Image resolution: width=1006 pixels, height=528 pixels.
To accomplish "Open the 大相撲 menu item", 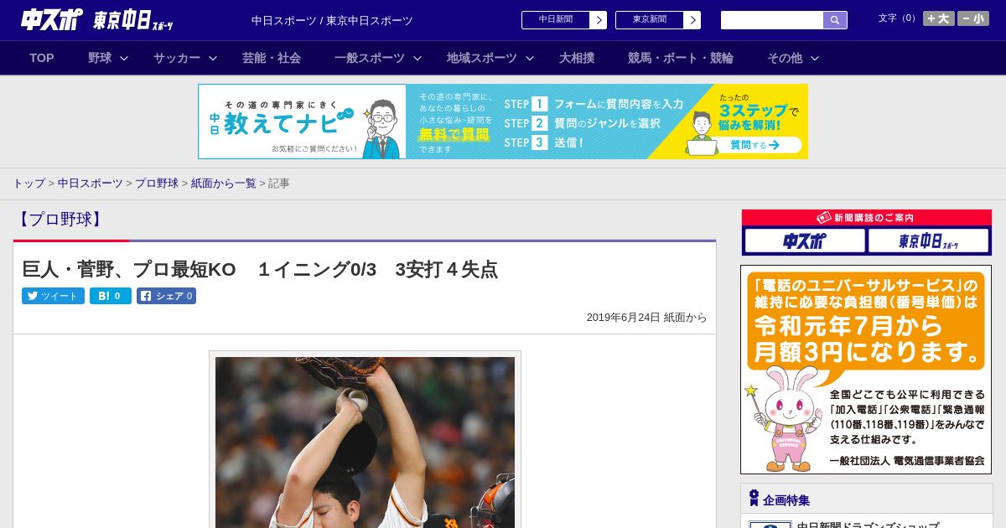I will tap(577, 58).
